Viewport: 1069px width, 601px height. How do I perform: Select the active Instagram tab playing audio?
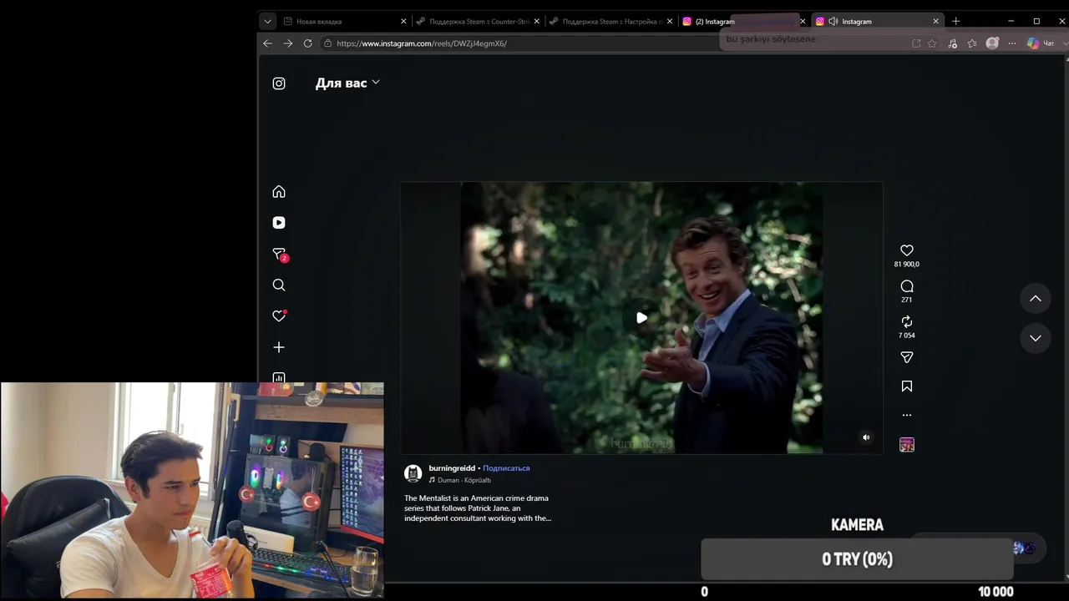click(877, 22)
